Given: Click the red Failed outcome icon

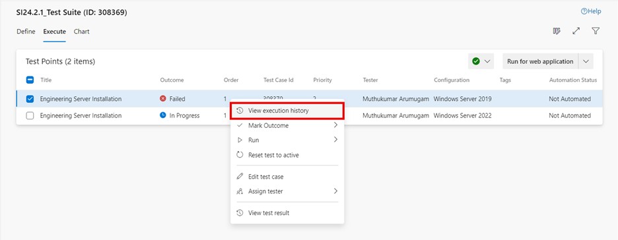Looking at the screenshot, I should coord(163,99).
